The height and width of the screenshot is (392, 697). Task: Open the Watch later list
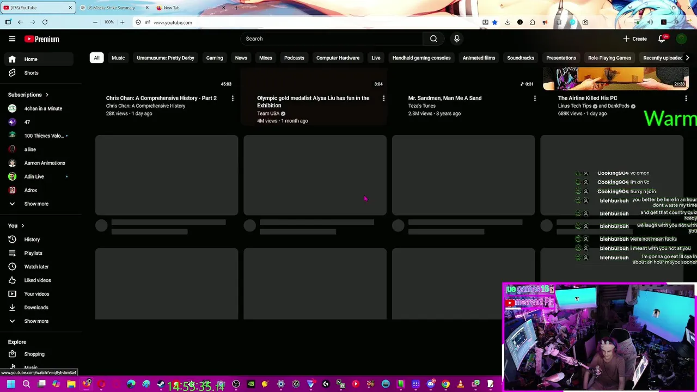(x=37, y=267)
